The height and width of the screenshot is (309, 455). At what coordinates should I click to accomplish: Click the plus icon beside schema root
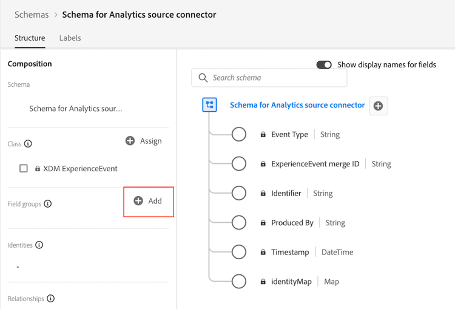click(x=378, y=106)
